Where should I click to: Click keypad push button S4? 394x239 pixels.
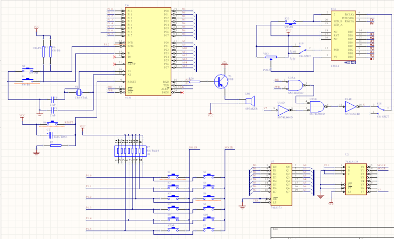coord(209,187)
